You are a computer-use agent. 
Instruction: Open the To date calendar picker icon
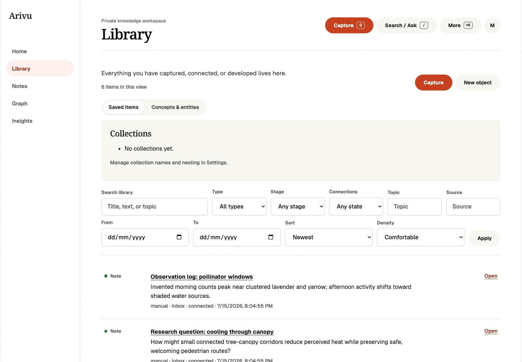(271, 237)
